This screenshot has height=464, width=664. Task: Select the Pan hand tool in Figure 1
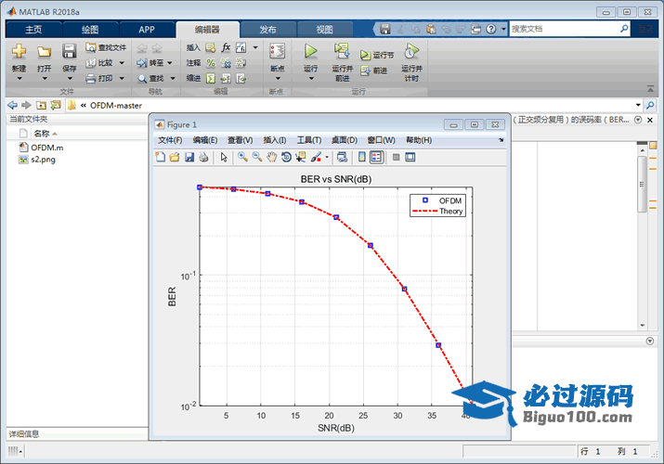[x=271, y=157]
